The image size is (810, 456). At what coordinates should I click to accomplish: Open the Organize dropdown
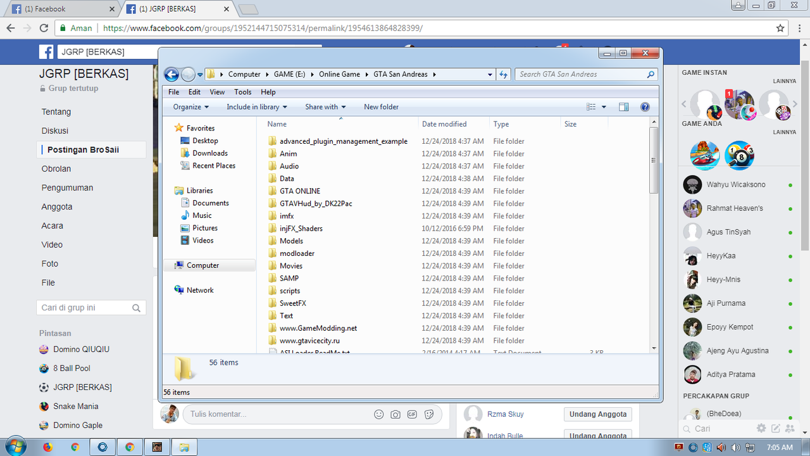[x=191, y=107]
